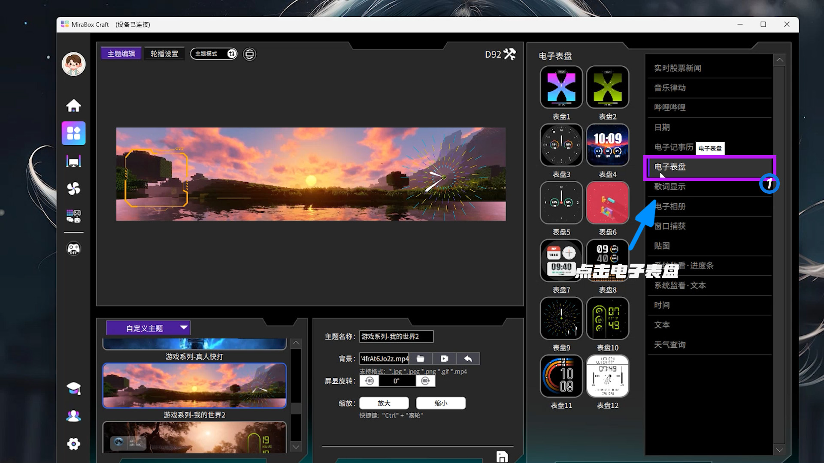Select the 游戏系列-真人快打 theme thumbnail
Image resolution: width=824 pixels, height=463 pixels.
coord(194,344)
